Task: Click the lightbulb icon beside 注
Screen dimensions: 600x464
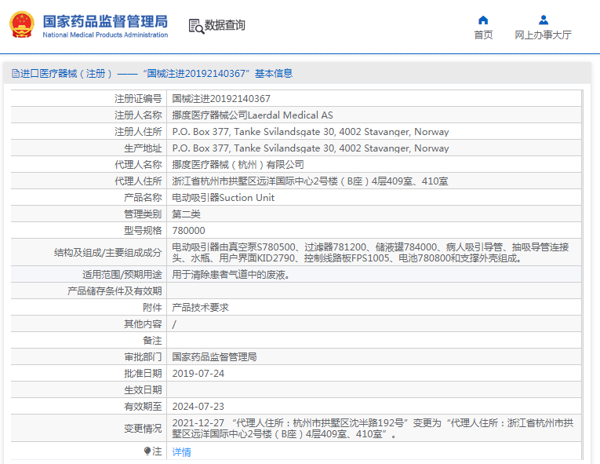Action: pyautogui.click(x=147, y=451)
